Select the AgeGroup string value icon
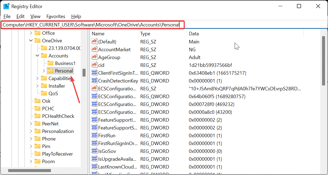This screenshot has height=175, width=328. 94,57
